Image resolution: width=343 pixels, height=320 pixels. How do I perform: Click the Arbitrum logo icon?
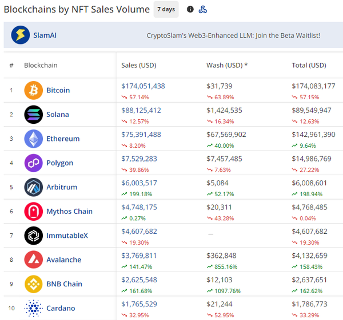33,187
